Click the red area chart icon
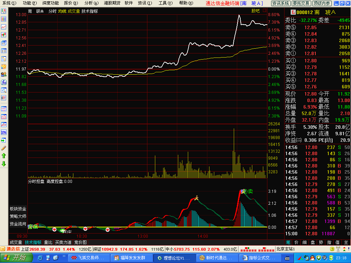The image size is (351, 263). [3, 117]
